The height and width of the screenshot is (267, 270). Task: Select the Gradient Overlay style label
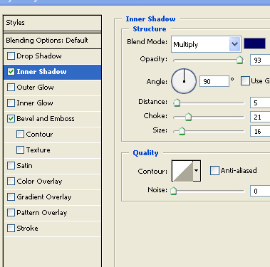[x=44, y=197]
